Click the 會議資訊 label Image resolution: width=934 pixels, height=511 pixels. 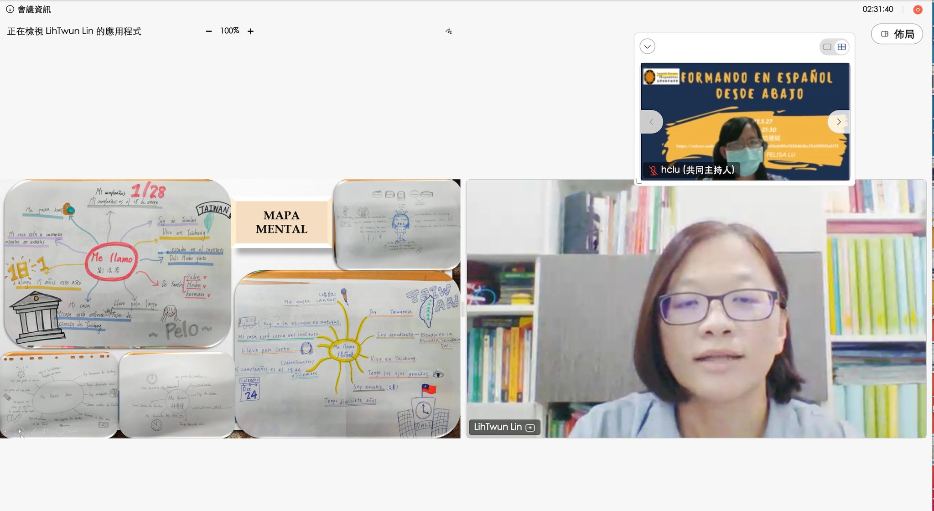(34, 9)
